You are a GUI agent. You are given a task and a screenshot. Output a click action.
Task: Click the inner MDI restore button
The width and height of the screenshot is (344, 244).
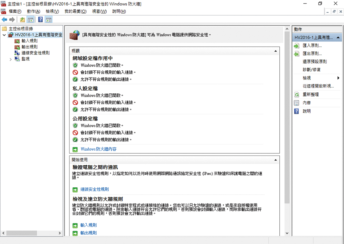pos(334,12)
